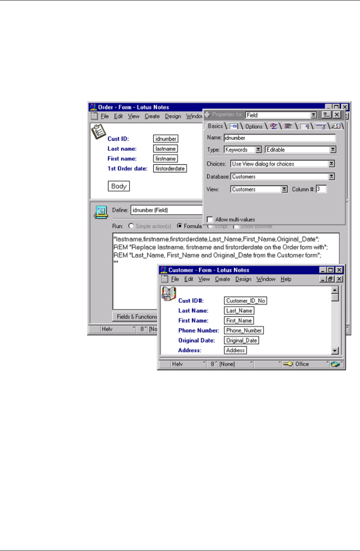Click the Column # input field
The width and height of the screenshot is (360, 551).
coord(321,189)
